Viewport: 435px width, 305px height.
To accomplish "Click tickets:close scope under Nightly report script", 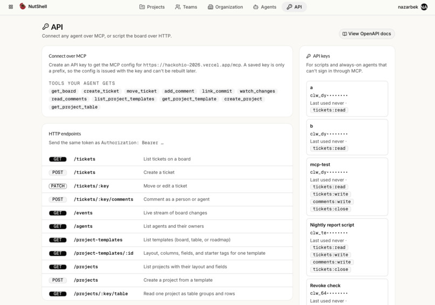I will pos(330,269).
